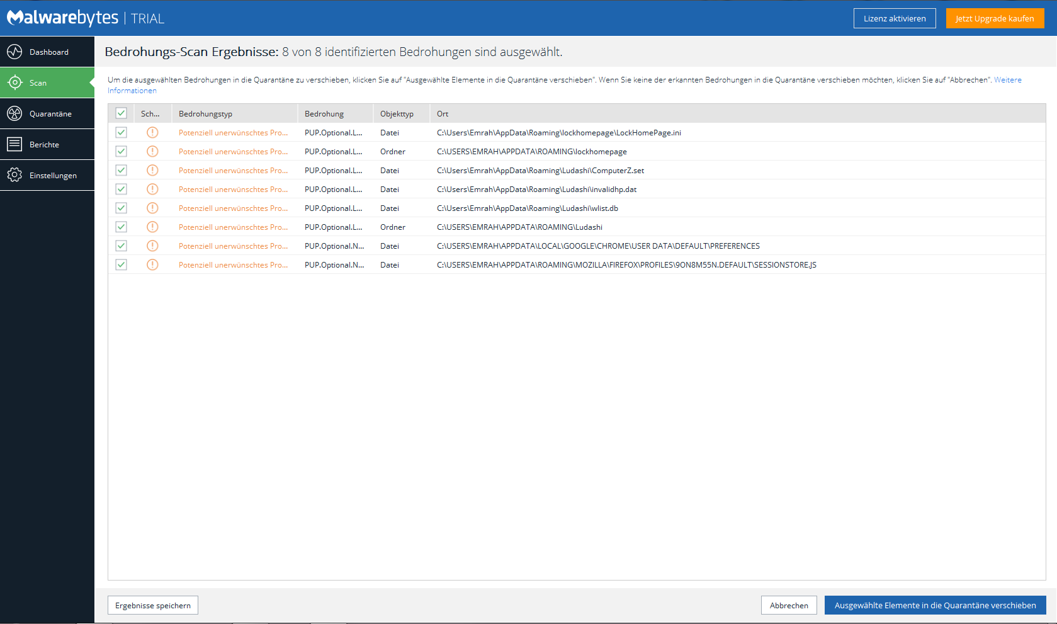The width and height of the screenshot is (1057, 624).
Task: Uncheck the invalidhp.dat threat checkbox
Action: (122, 189)
